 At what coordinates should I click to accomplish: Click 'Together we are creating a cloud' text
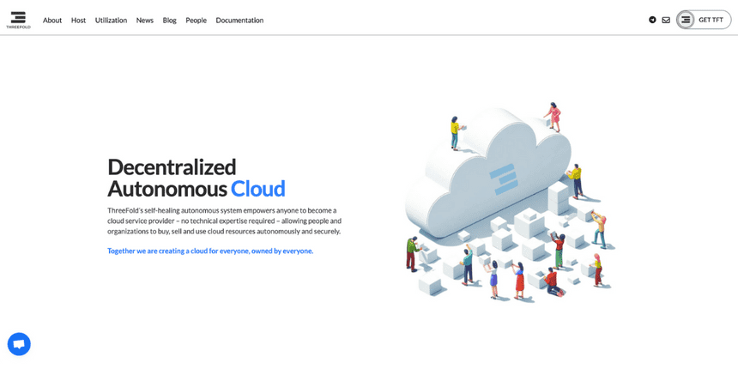pyautogui.click(x=210, y=251)
